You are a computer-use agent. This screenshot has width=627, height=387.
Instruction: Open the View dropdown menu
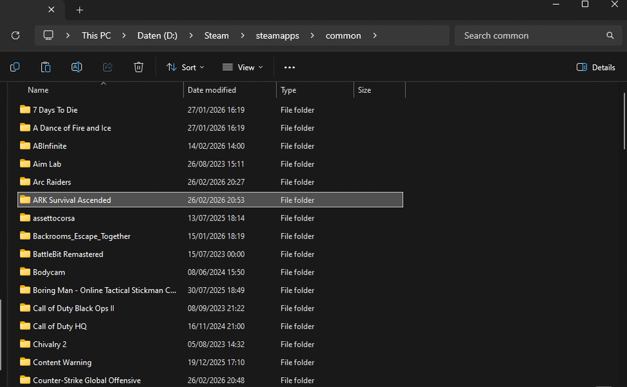242,67
